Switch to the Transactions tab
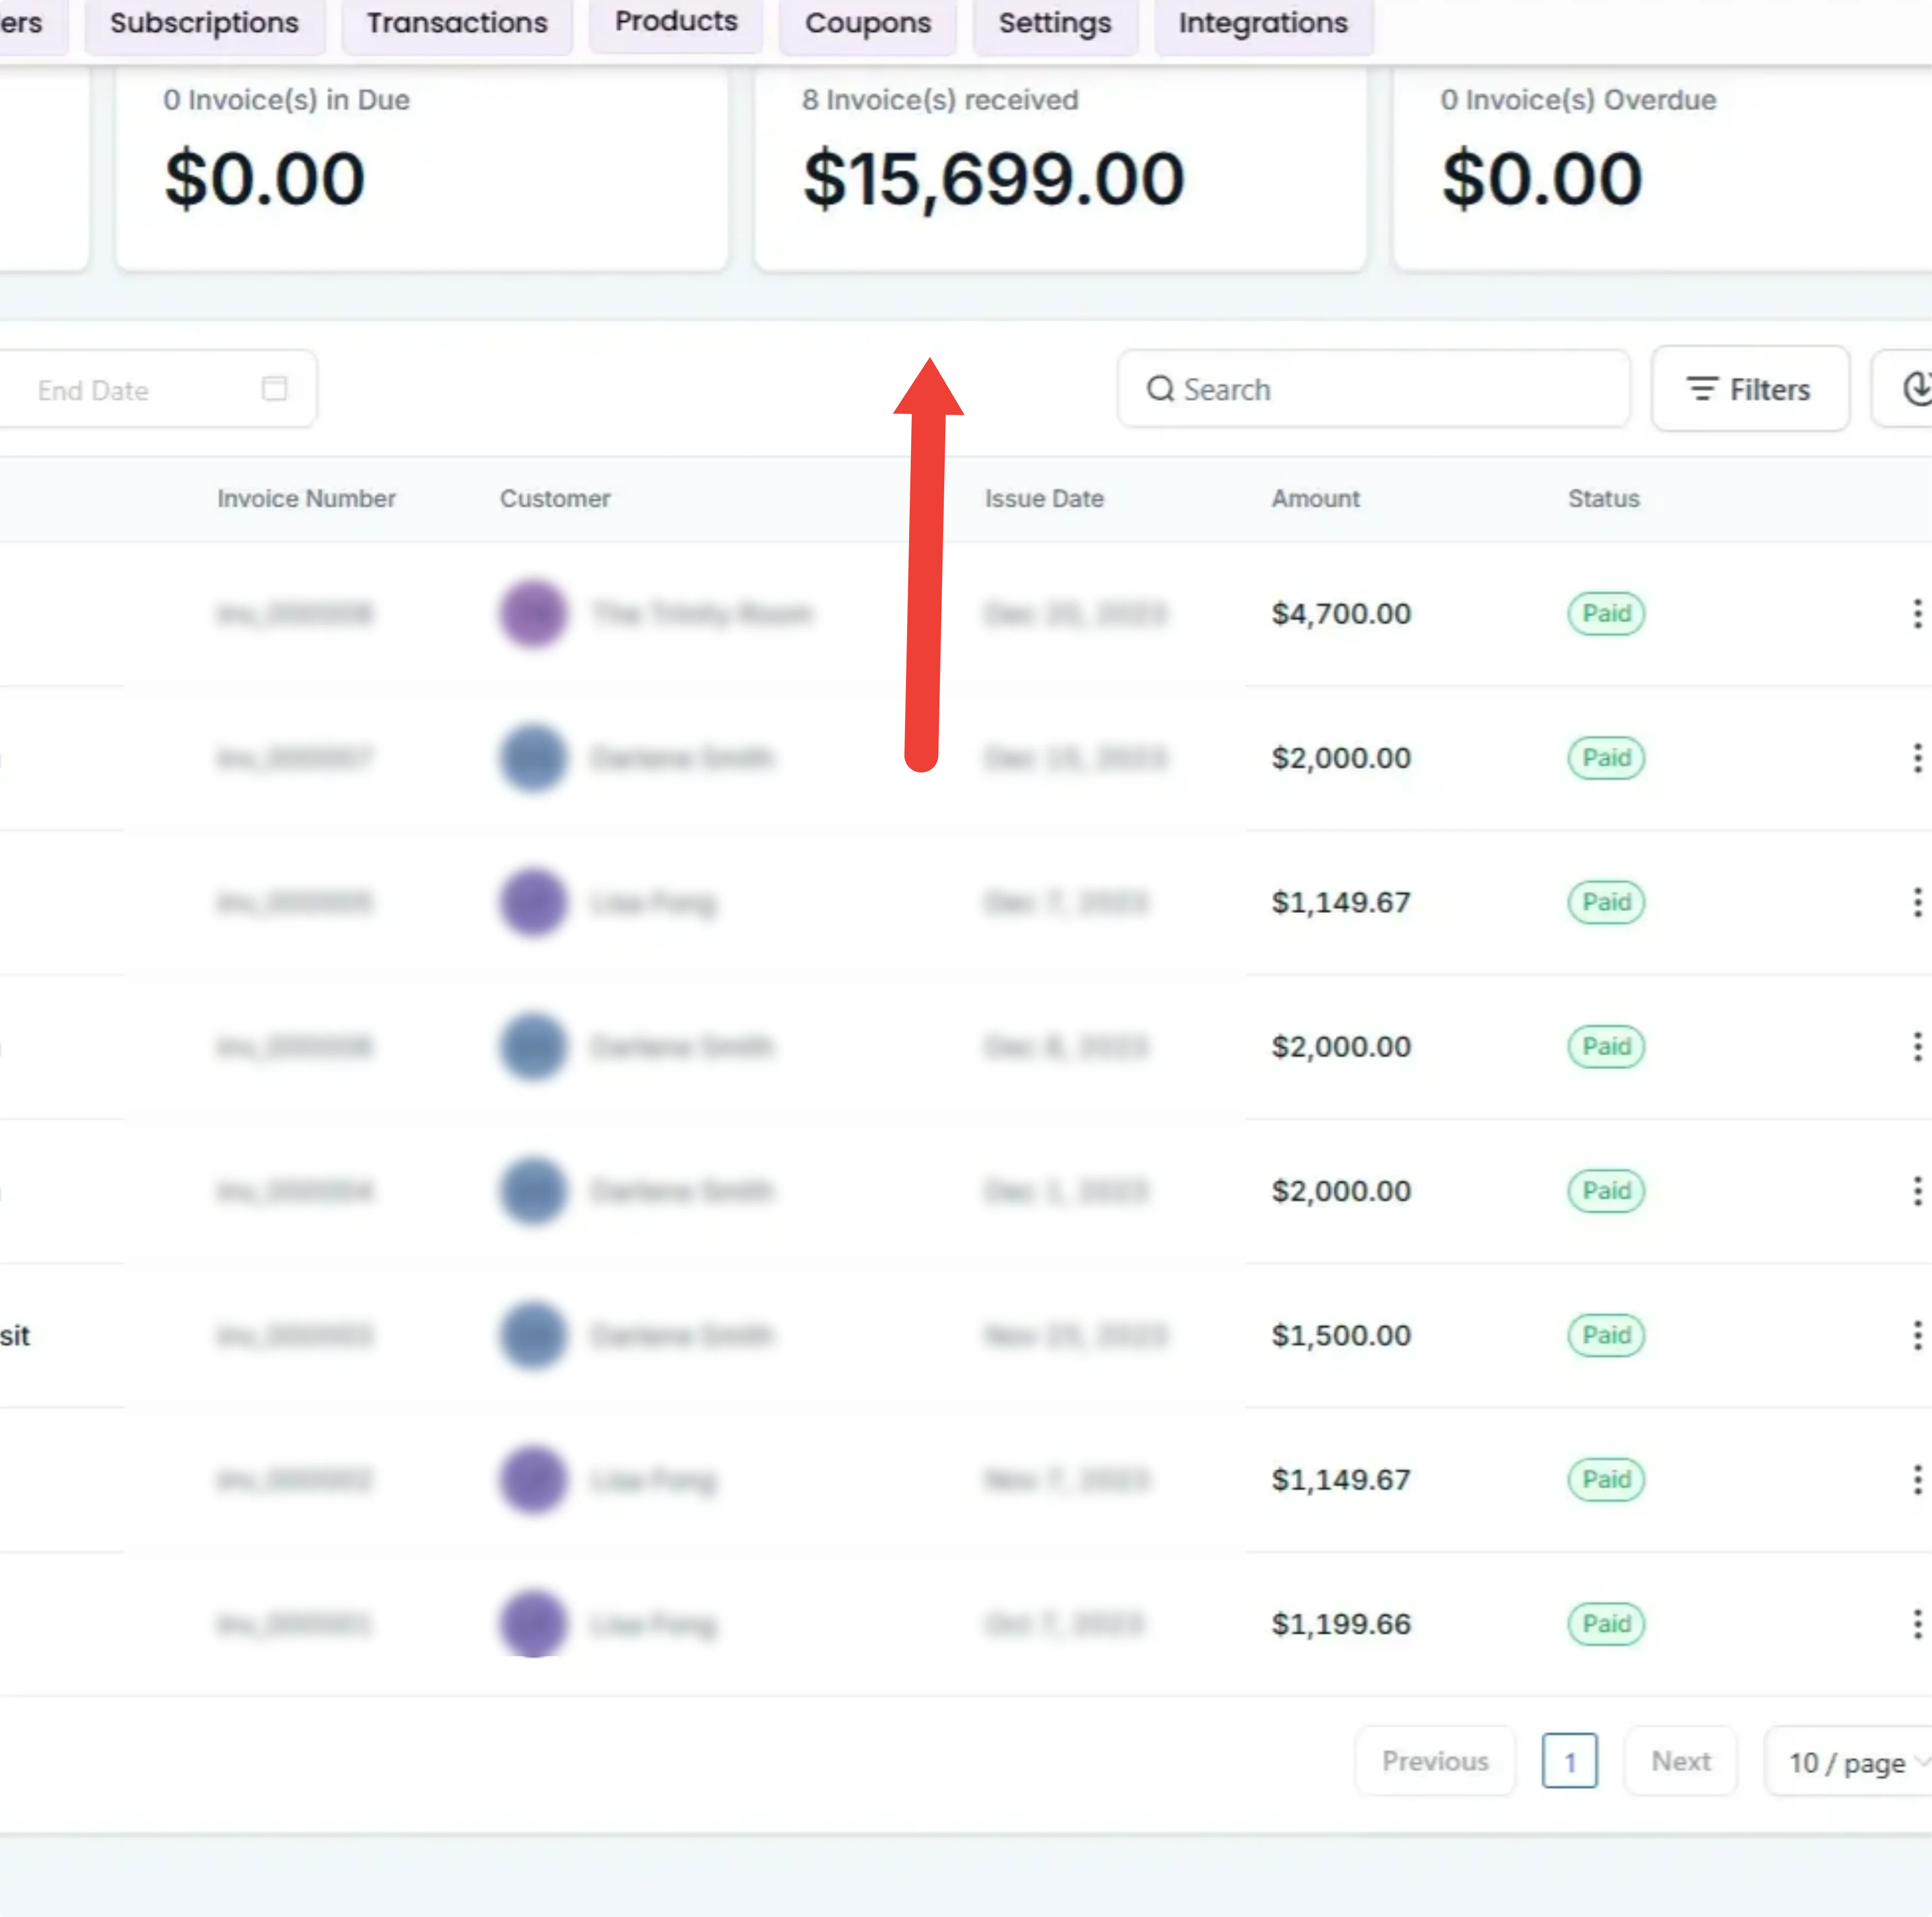 [x=457, y=22]
